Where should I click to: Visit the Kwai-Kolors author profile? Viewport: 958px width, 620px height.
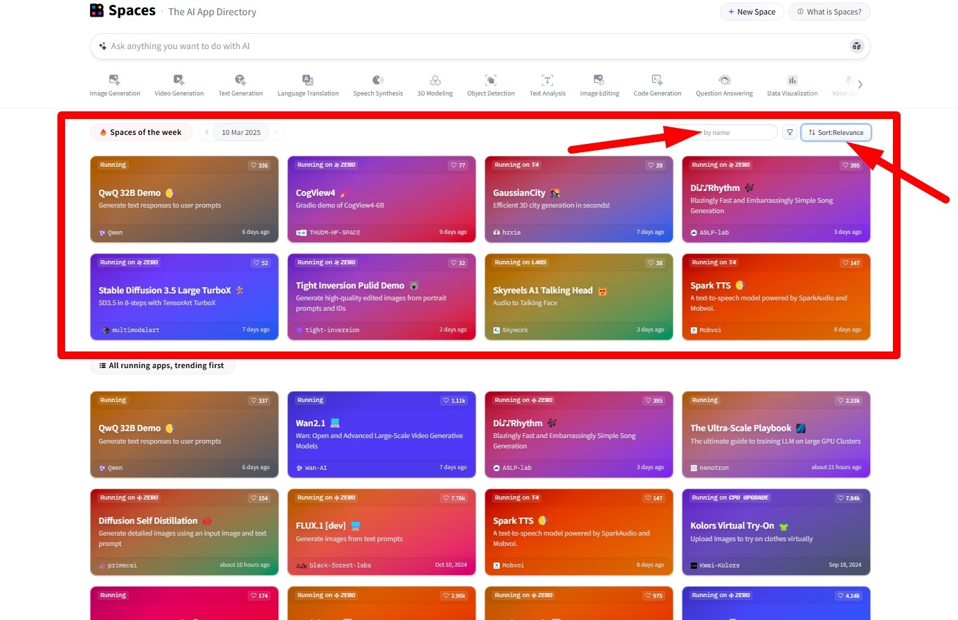(x=715, y=565)
